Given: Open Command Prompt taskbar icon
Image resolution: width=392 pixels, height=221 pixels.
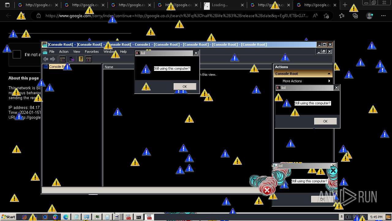Looking at the screenshot, I should click(x=139, y=217).
